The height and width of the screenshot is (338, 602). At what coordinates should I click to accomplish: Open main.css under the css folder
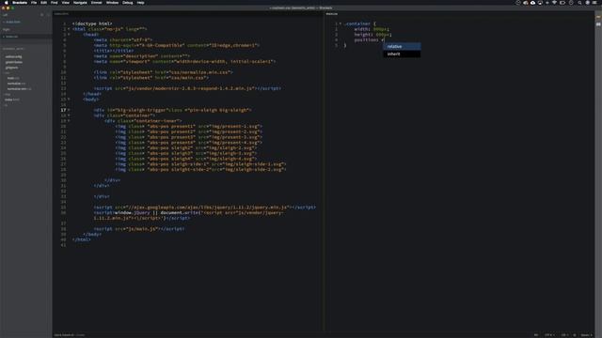pyautogui.click(x=13, y=78)
